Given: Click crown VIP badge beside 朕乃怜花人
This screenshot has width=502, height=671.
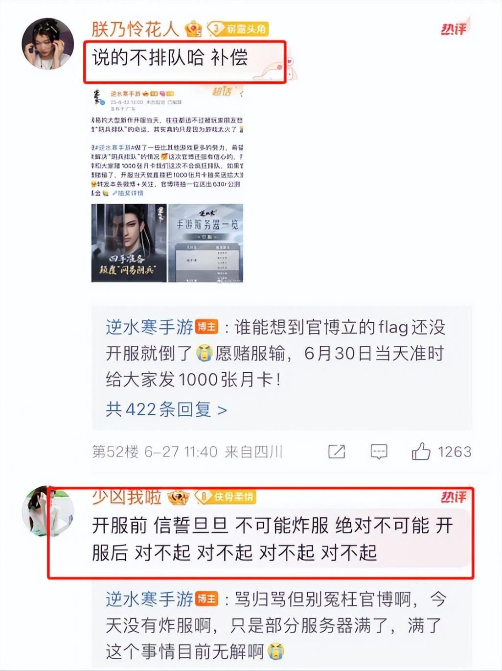Looking at the screenshot, I should [x=193, y=29].
